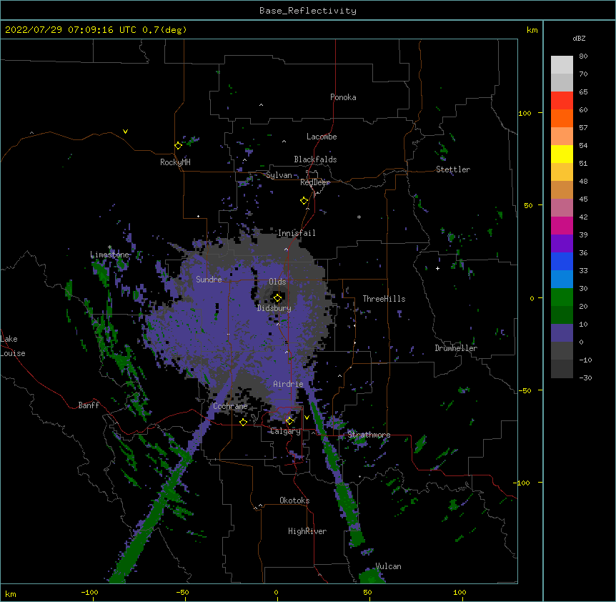Screen dimensions: 616x602
Task: Click the dBZ legend heading
Action: coord(579,38)
